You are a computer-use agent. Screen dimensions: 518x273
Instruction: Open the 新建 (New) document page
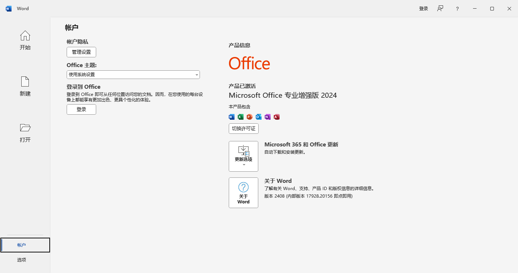(25, 87)
